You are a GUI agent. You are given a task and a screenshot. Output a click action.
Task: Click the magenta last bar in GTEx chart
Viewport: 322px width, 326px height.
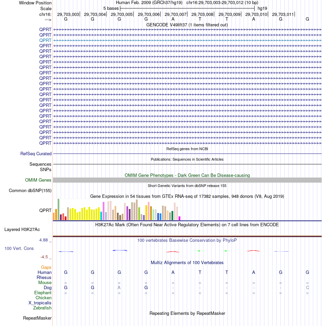tap(179, 218)
